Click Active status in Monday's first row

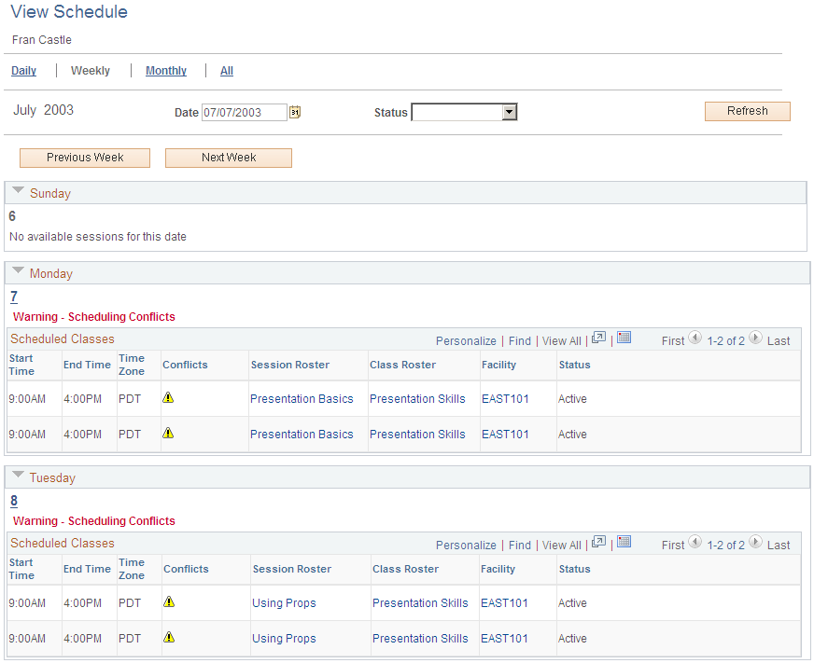[572, 399]
